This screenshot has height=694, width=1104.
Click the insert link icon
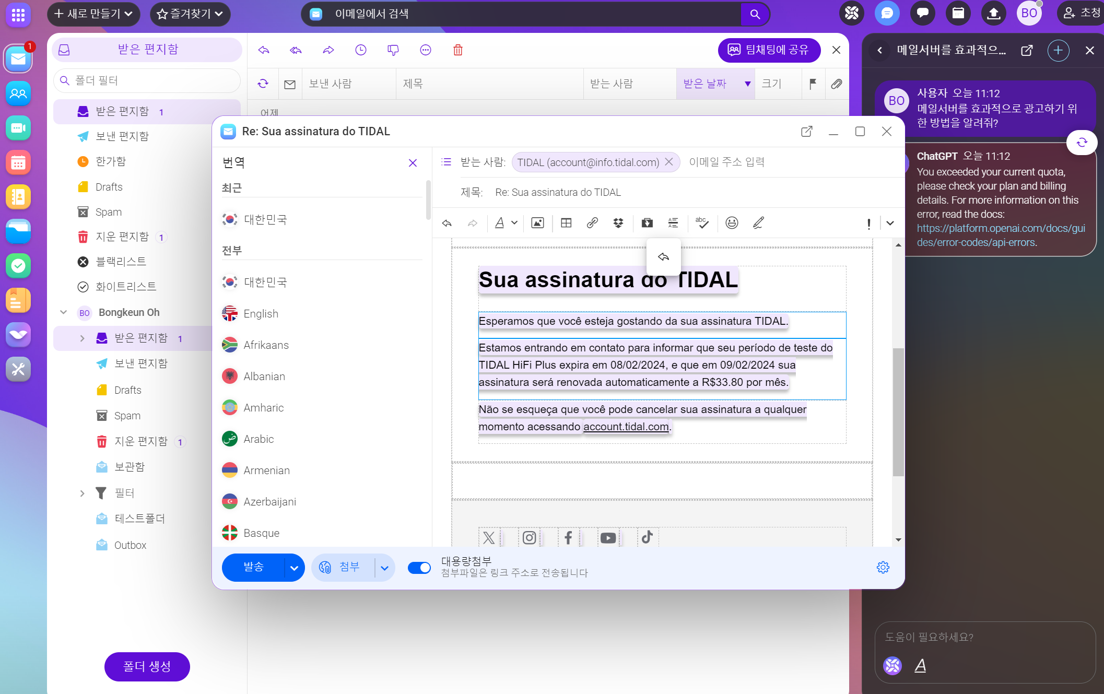click(x=592, y=224)
